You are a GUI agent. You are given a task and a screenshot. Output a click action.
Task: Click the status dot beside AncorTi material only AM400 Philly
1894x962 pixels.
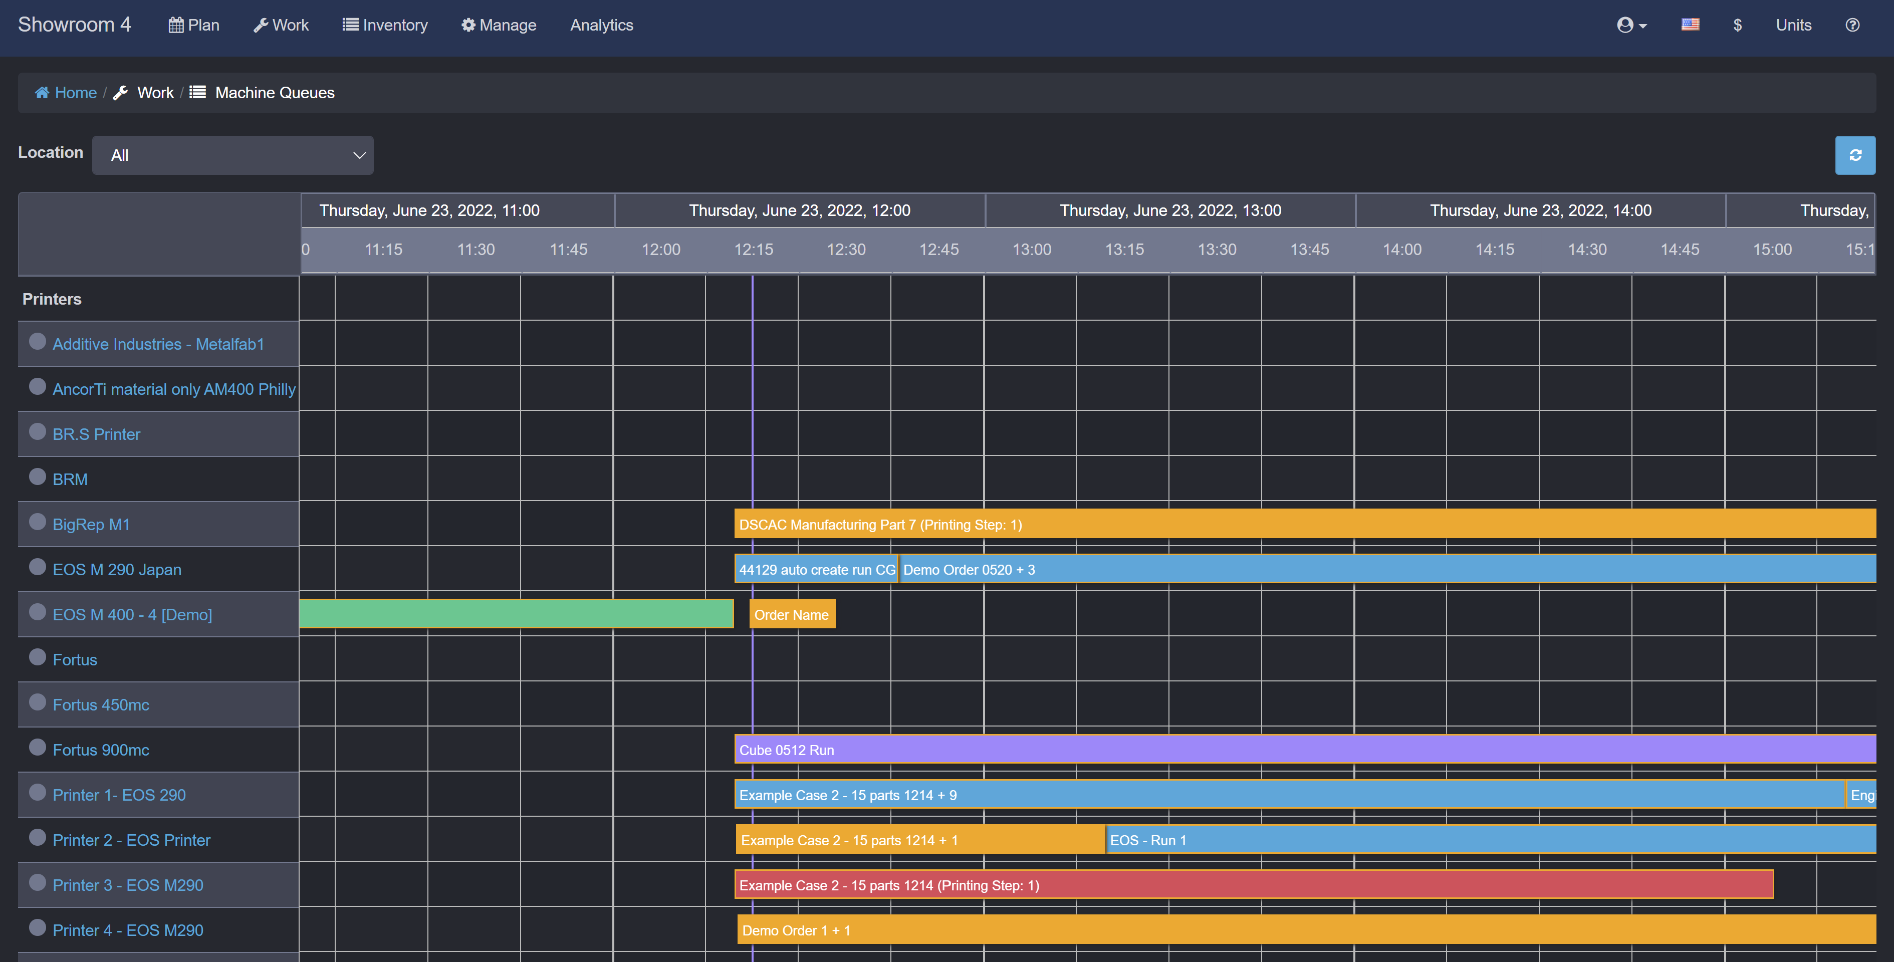[x=38, y=387]
